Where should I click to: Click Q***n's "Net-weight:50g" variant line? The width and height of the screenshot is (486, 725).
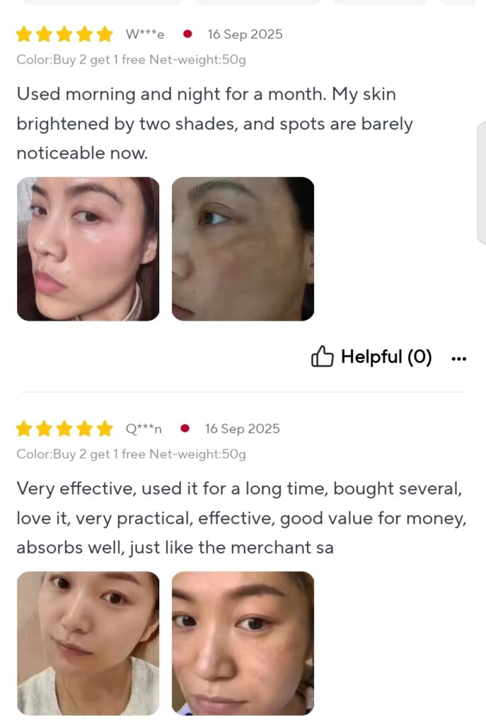[x=131, y=454]
